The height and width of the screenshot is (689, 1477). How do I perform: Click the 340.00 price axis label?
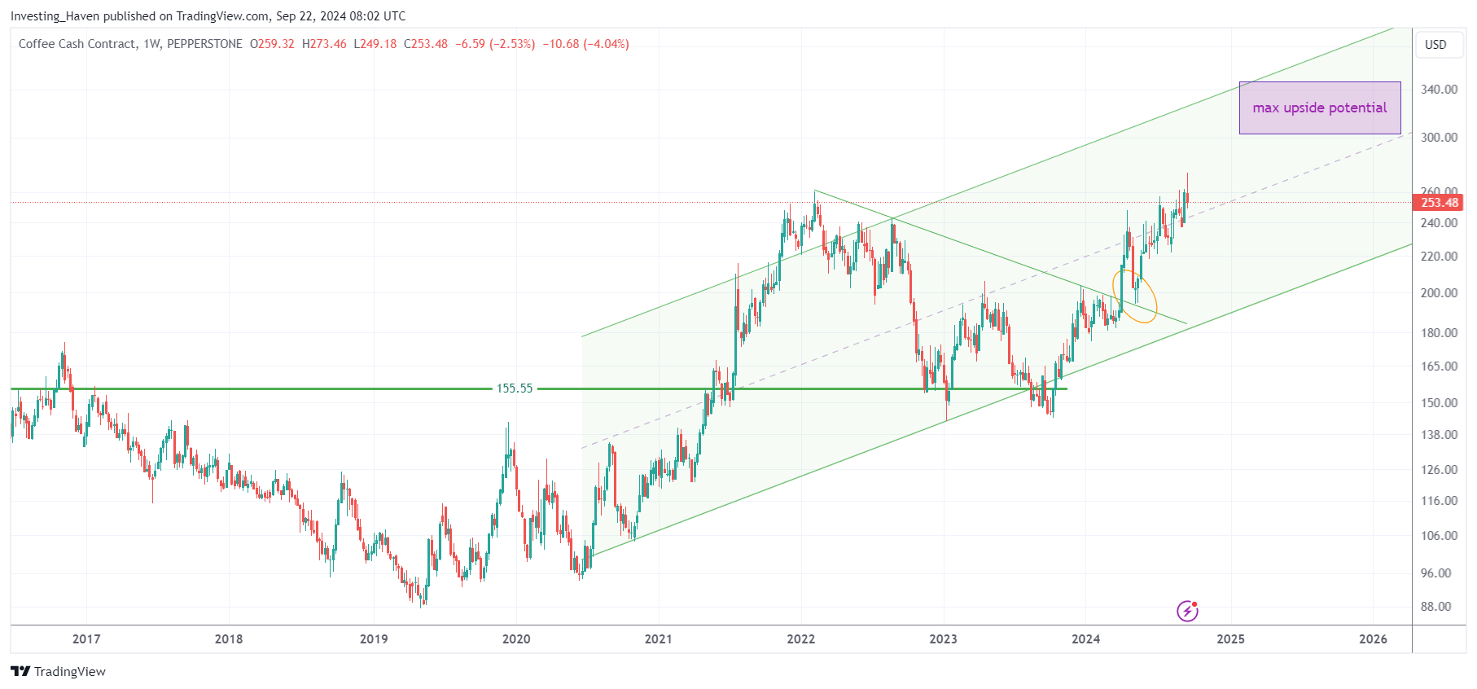tap(1439, 90)
